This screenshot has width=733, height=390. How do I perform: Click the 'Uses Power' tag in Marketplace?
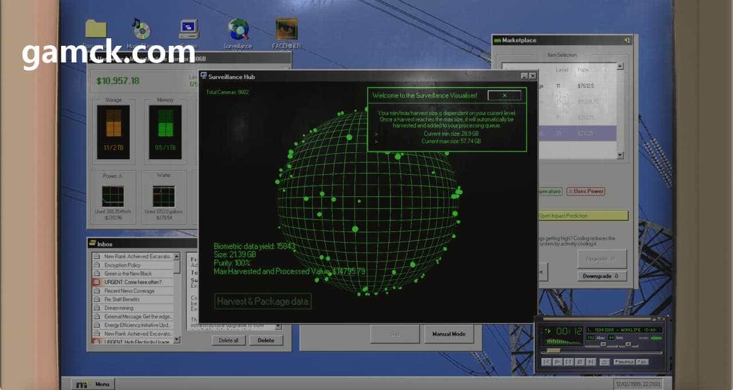pos(586,191)
